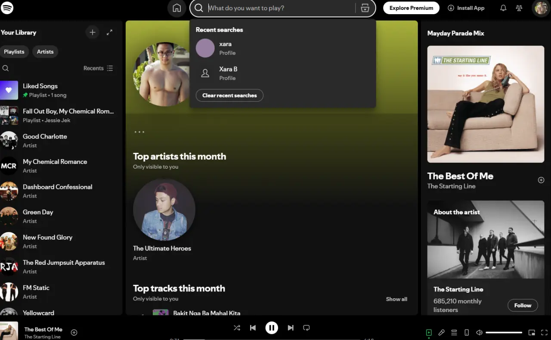
Task: Skip to previous track
Action: click(x=253, y=328)
